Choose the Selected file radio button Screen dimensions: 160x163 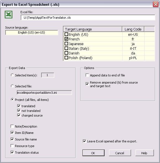(12, 86)
